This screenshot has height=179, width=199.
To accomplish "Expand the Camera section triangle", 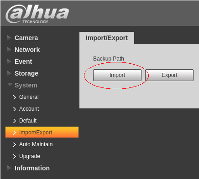I will [x=9, y=38].
